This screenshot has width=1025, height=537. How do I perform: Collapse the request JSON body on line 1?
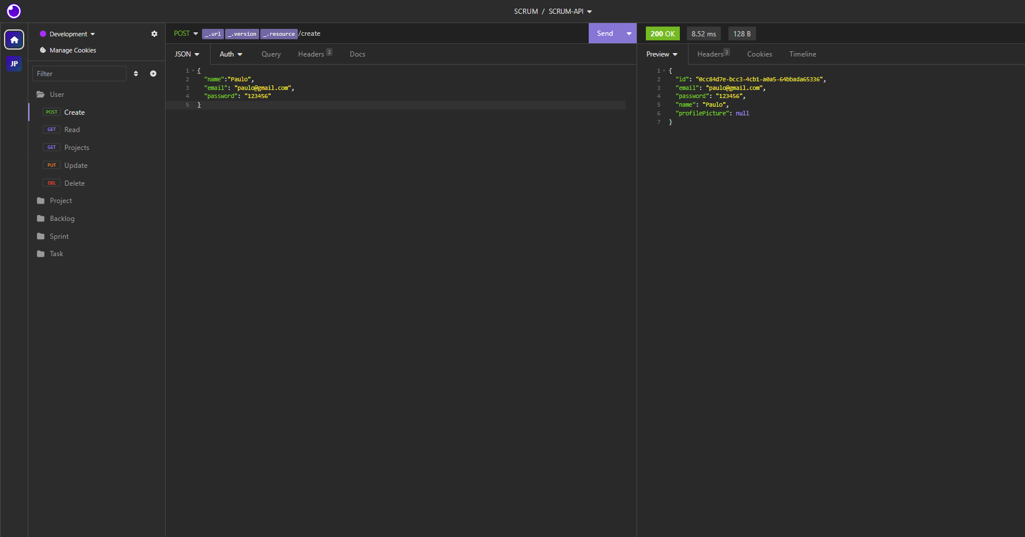pos(193,71)
